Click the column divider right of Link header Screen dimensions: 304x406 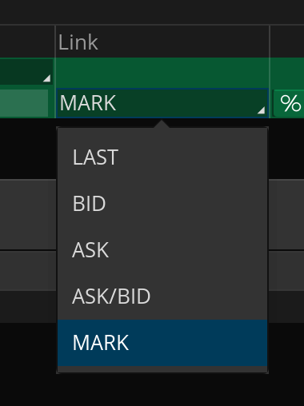[270, 42]
